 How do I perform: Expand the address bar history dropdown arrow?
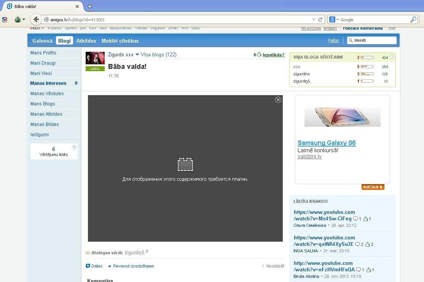coord(314,19)
